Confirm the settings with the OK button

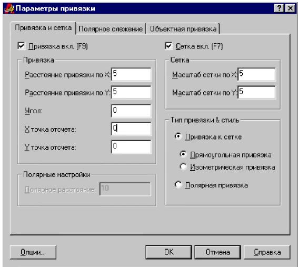(x=168, y=252)
